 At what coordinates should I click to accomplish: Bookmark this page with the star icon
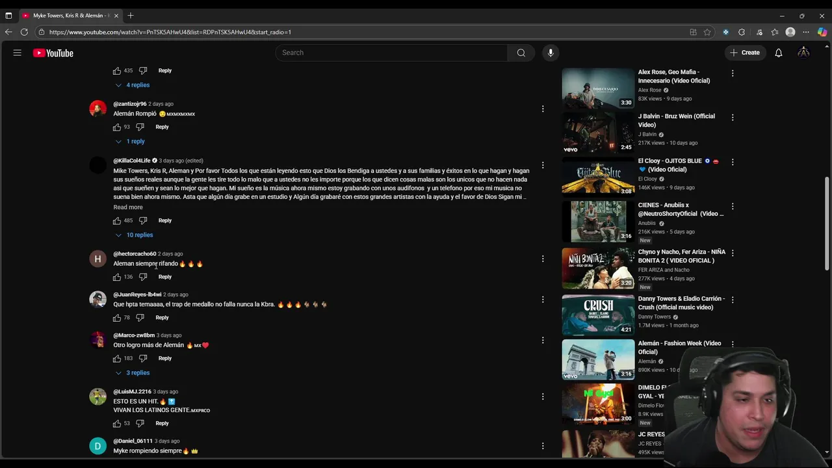coord(707,32)
